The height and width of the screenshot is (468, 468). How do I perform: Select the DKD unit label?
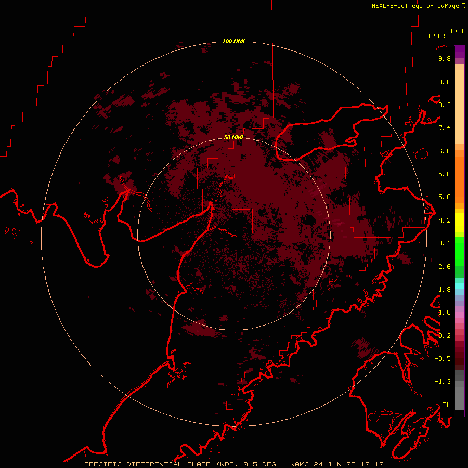pyautogui.click(x=457, y=31)
